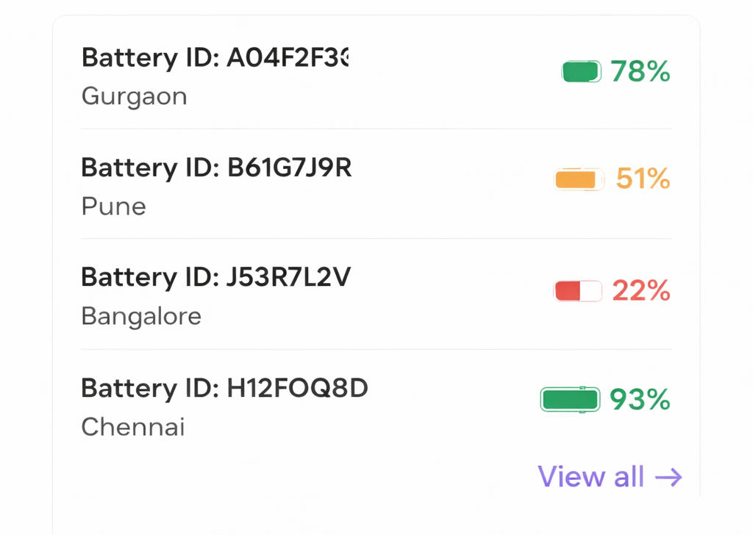Open the View all link
Image resolution: width=753 pixels, height=535 pixels.
(x=591, y=477)
